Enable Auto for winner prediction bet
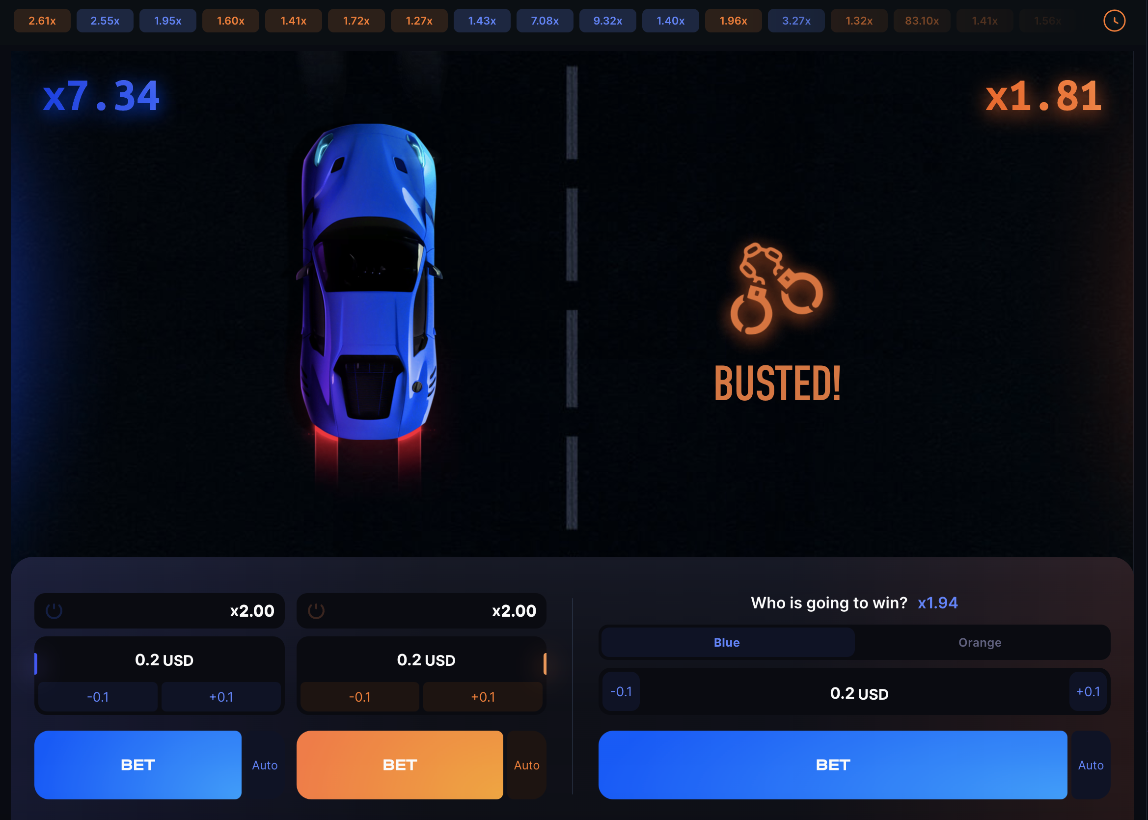1148x820 pixels. click(x=1091, y=765)
